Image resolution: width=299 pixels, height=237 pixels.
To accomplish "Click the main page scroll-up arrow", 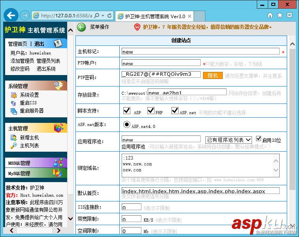I will click(x=292, y=44).
